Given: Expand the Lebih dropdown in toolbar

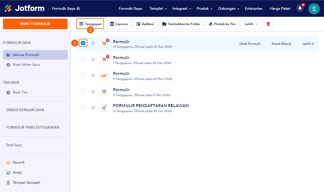Looking at the screenshot, I should (x=251, y=24).
